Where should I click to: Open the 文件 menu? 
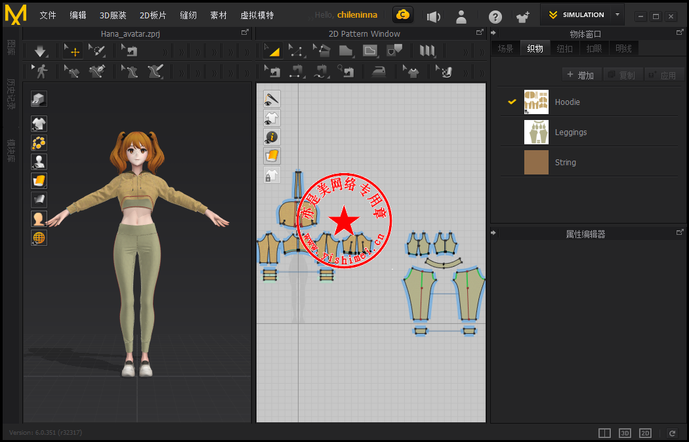pos(48,15)
